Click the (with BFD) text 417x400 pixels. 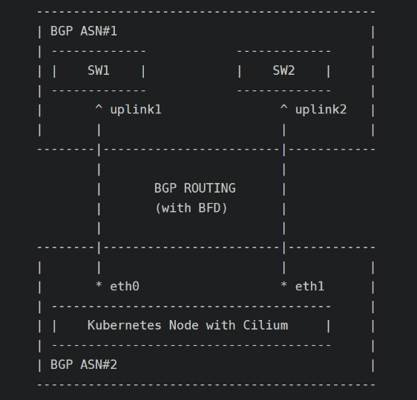click(x=191, y=208)
